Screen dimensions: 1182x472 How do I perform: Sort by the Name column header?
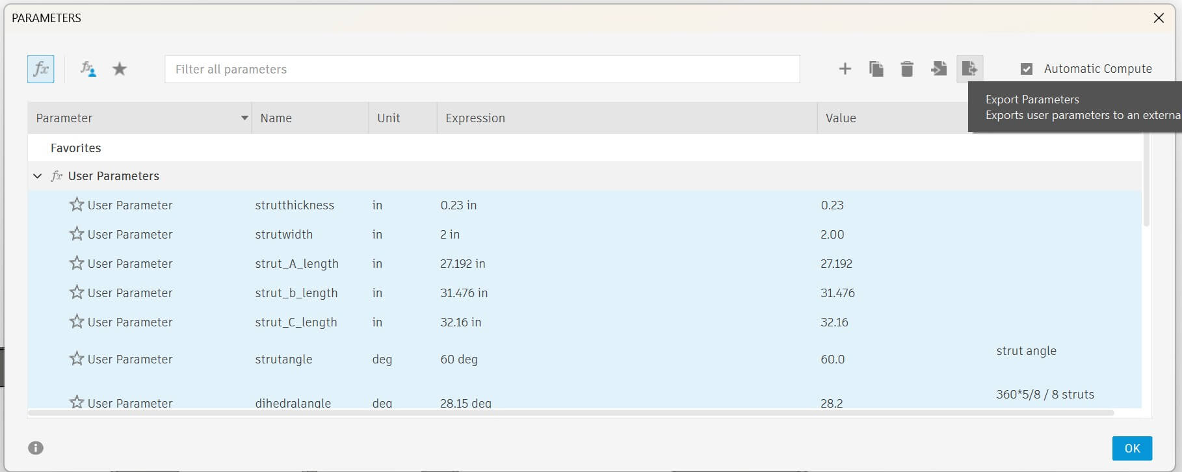click(x=310, y=118)
